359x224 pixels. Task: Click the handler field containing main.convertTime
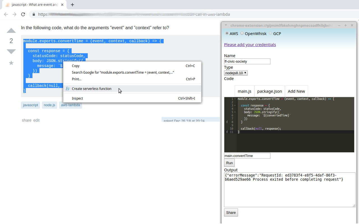pos(247,156)
